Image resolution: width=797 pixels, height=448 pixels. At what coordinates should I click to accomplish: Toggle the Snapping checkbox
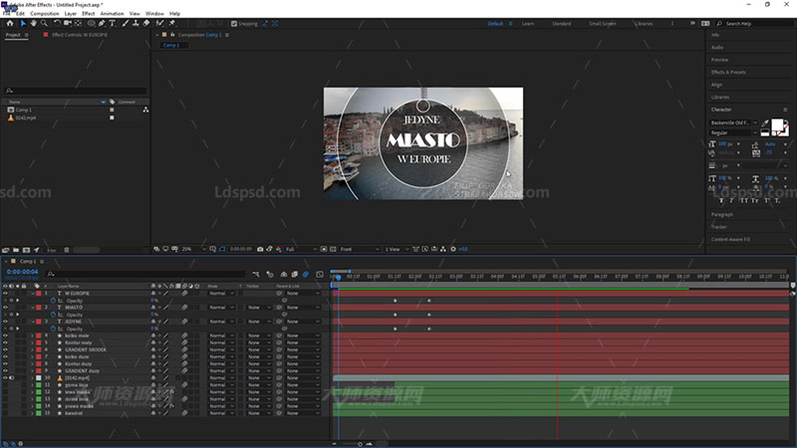coord(234,23)
